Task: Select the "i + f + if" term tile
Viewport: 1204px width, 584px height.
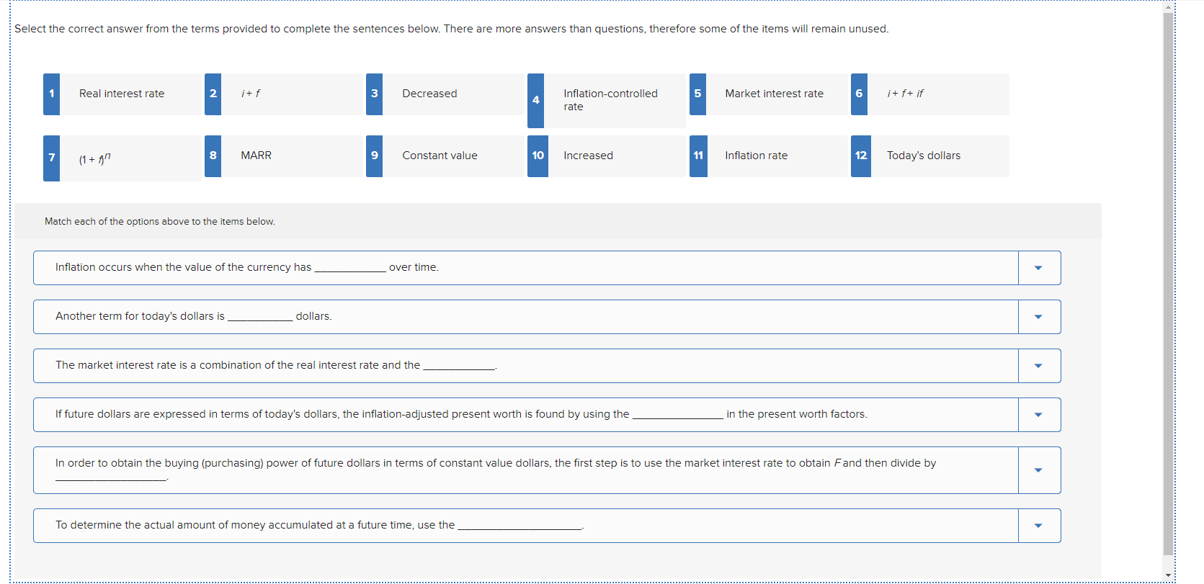Action: pyautogui.click(x=906, y=94)
